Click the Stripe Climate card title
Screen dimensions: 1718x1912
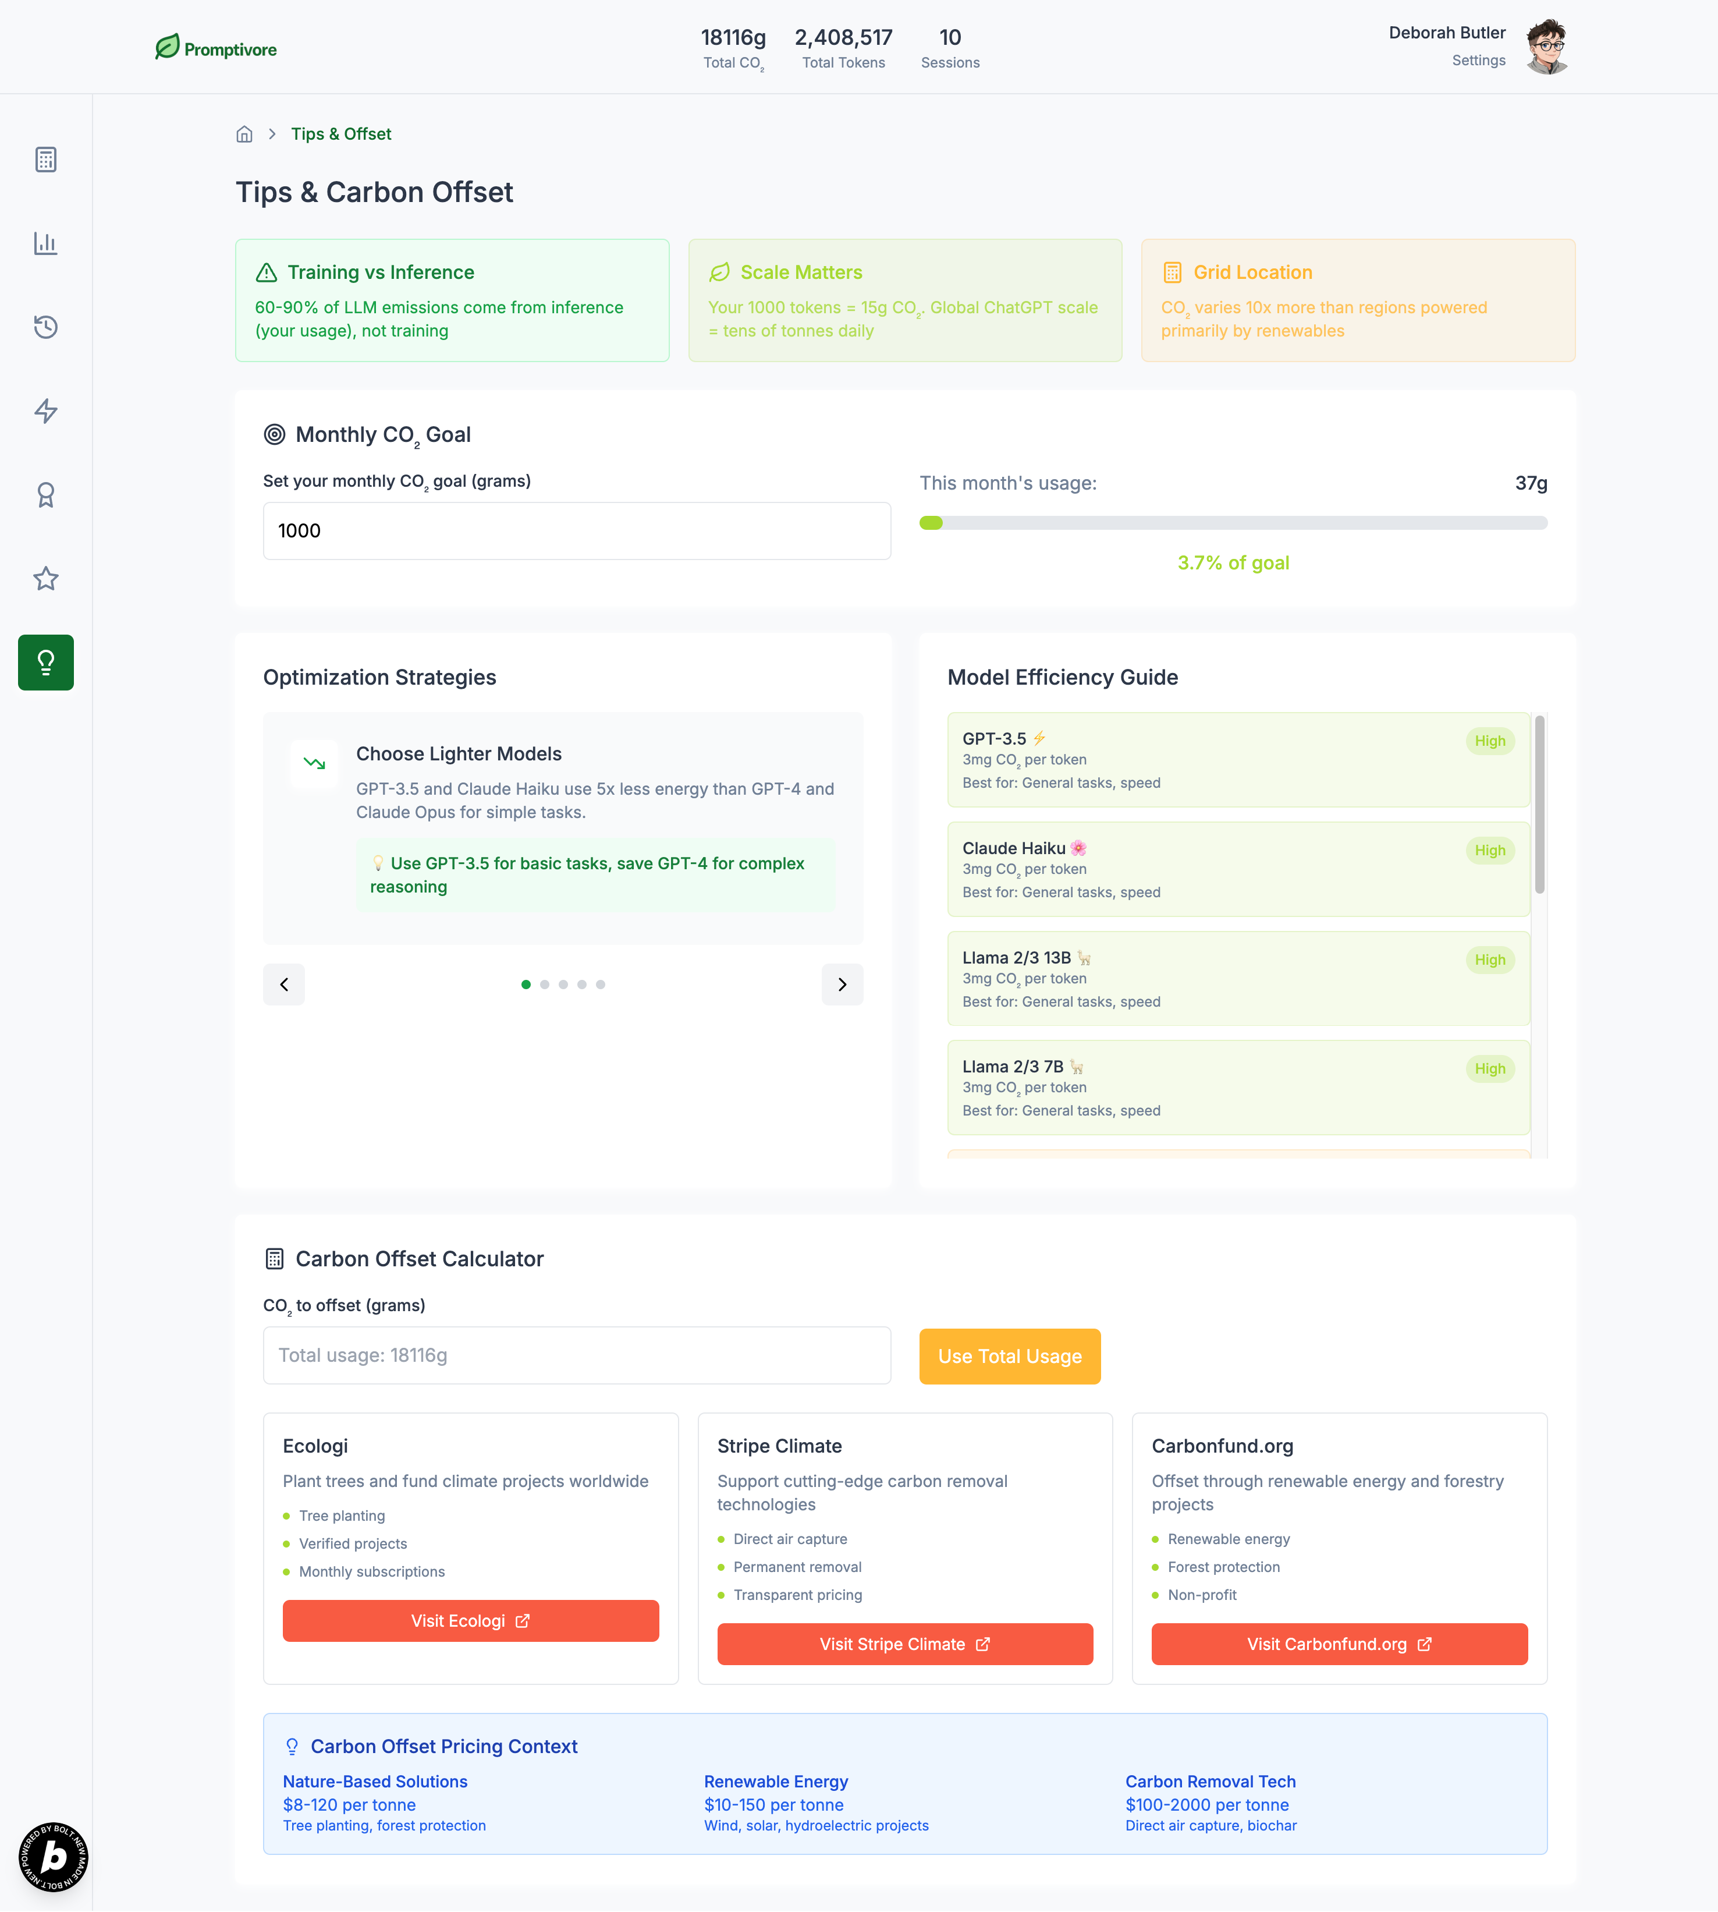tap(780, 1446)
